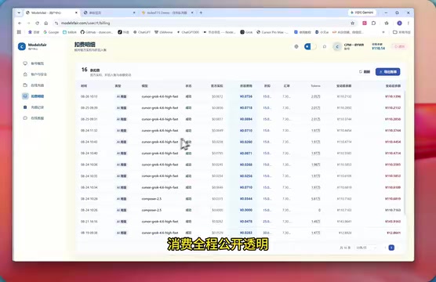This screenshot has height=282, width=436.
Task: Open the browser home page icon
Action: pos(46,23)
